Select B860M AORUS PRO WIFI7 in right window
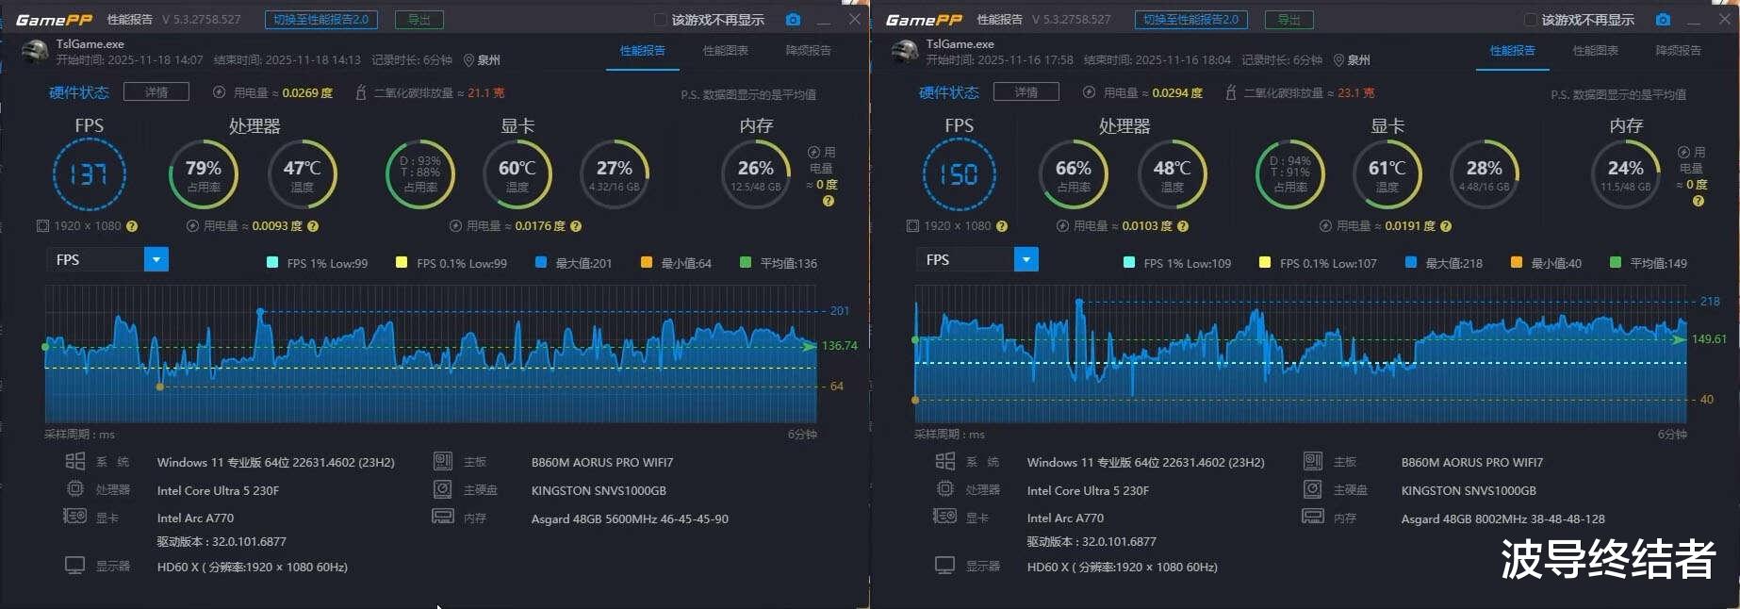Screen dimensions: 1740x609 point(1471,462)
